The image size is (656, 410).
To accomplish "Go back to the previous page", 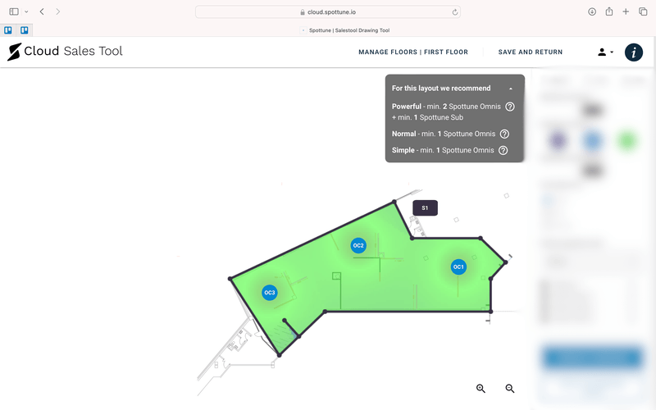I will [42, 11].
